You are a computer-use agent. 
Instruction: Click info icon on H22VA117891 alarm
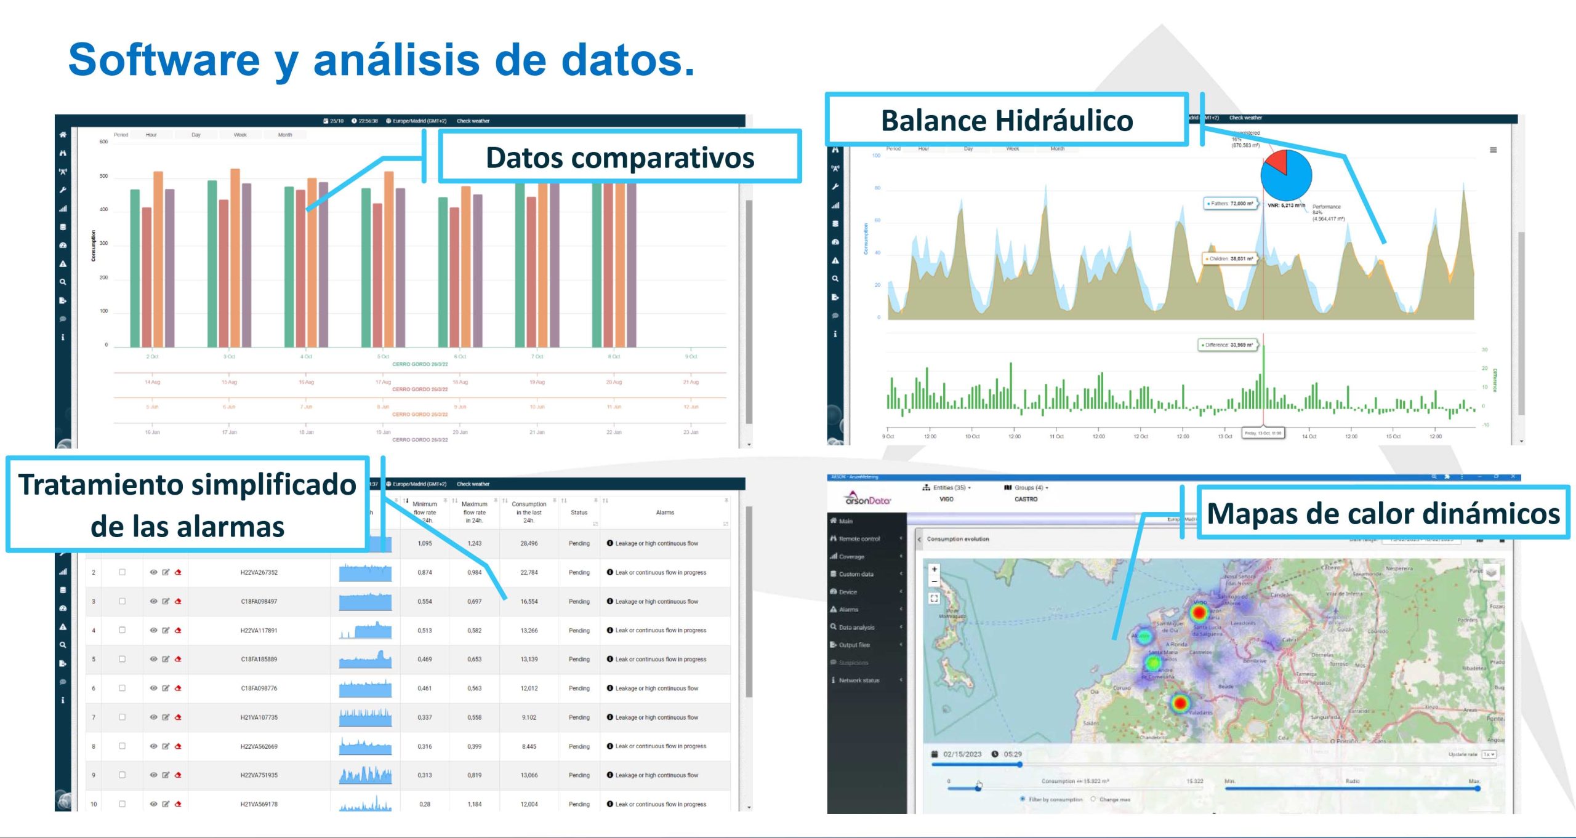[609, 630]
